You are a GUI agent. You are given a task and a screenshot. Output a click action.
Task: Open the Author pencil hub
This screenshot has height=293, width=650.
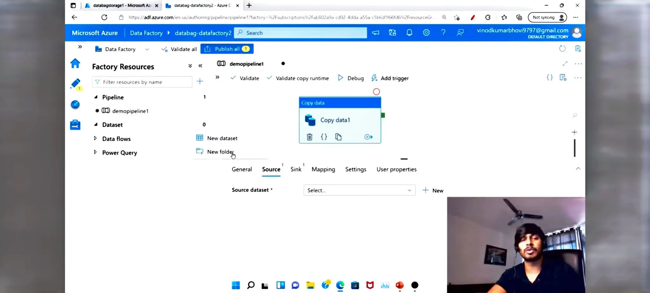[x=76, y=84]
